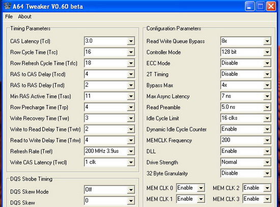Open the File menu

pyautogui.click(x=9, y=17)
